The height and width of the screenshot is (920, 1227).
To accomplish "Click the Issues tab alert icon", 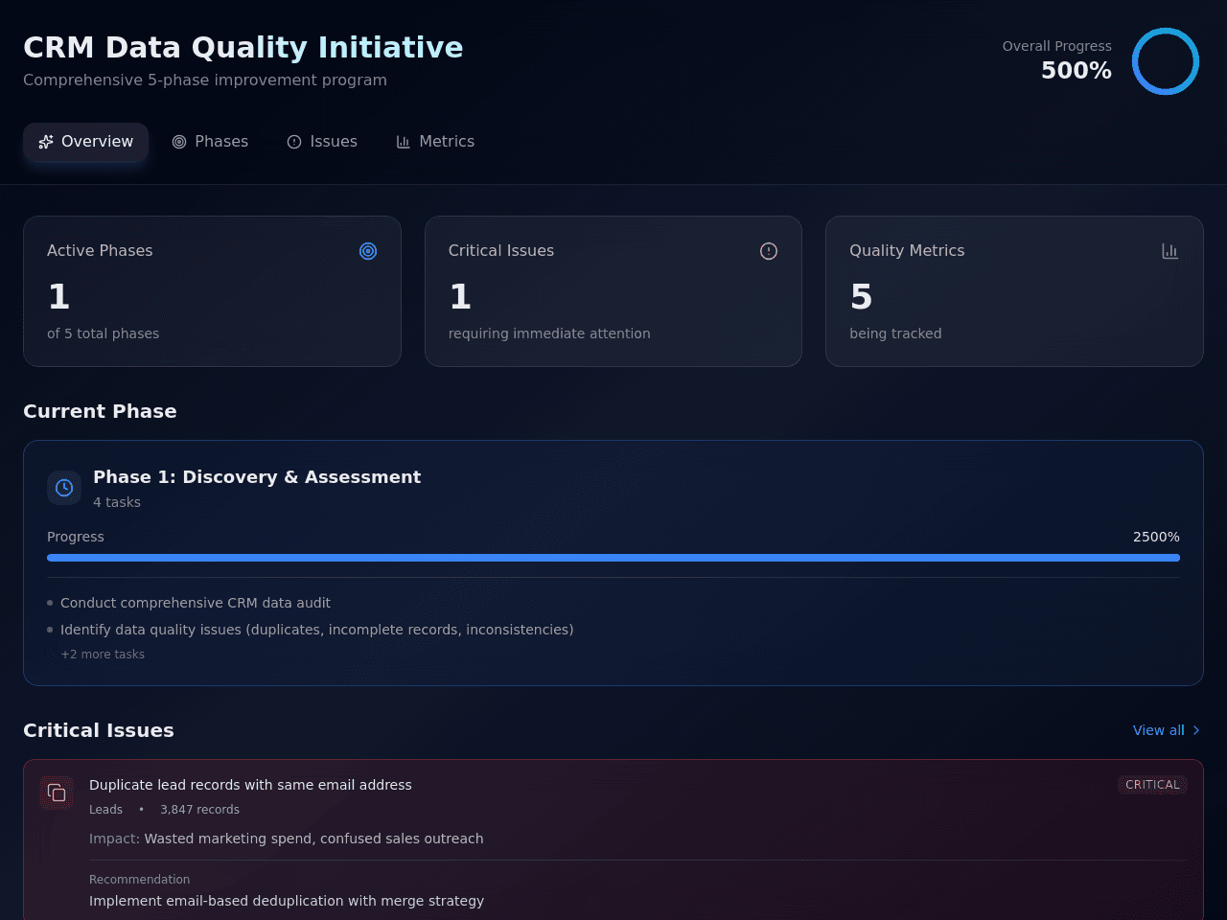I will tap(294, 142).
